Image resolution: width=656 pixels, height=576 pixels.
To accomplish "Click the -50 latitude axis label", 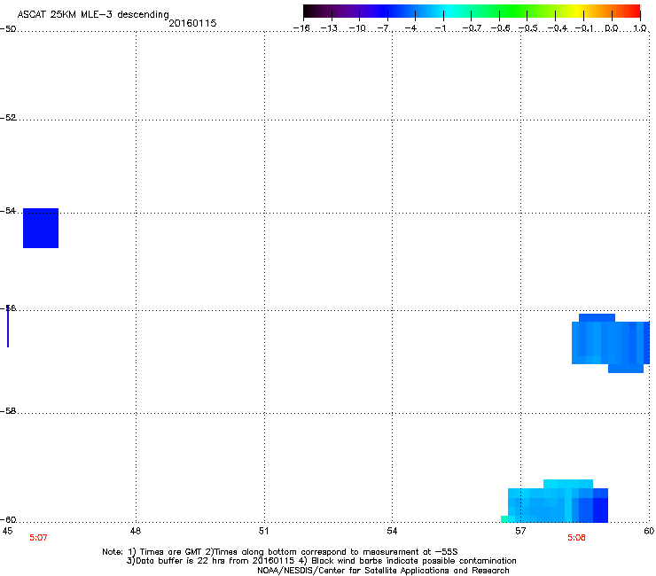I will pyautogui.click(x=8, y=29).
